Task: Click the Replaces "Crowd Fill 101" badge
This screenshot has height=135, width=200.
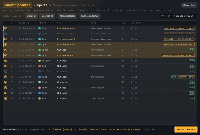Action: pos(179,28)
